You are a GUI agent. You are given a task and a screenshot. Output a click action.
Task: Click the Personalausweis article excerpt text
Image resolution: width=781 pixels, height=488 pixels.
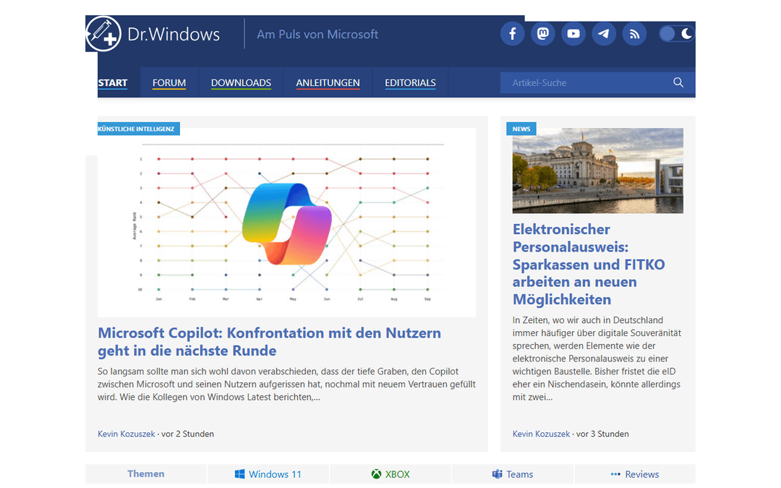pos(597,359)
